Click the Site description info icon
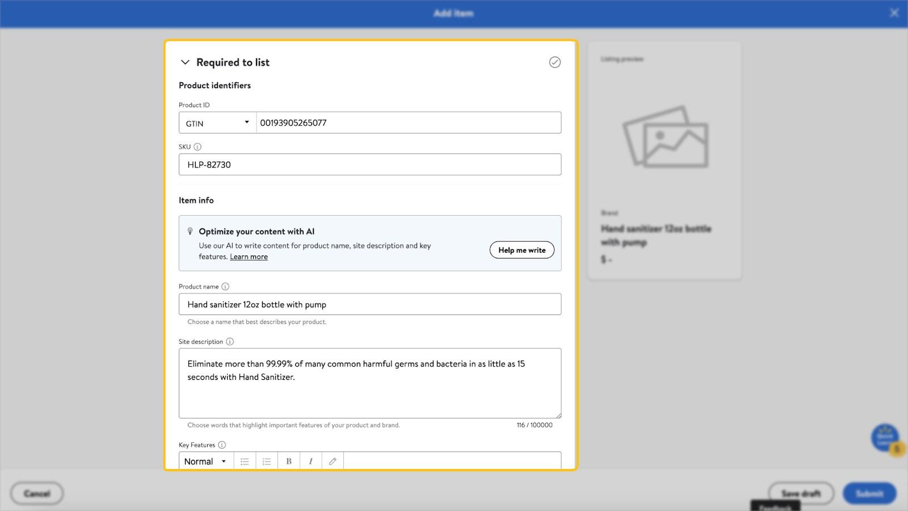Viewport: 908px width, 511px height. (x=230, y=342)
